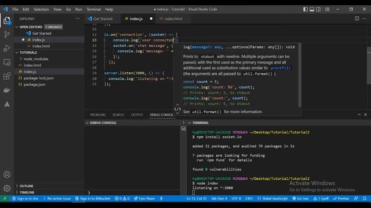Screen dimensions: 371x208
Task: Collapse the Open Editors section
Action: (17, 27)
